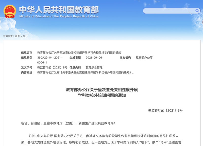Click the 当前位置 breadcrumb label

[8, 36]
